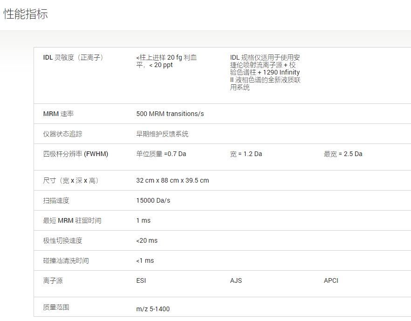Select the 性能指标 heading text
The width and height of the screenshot is (411, 321).
click(26, 14)
